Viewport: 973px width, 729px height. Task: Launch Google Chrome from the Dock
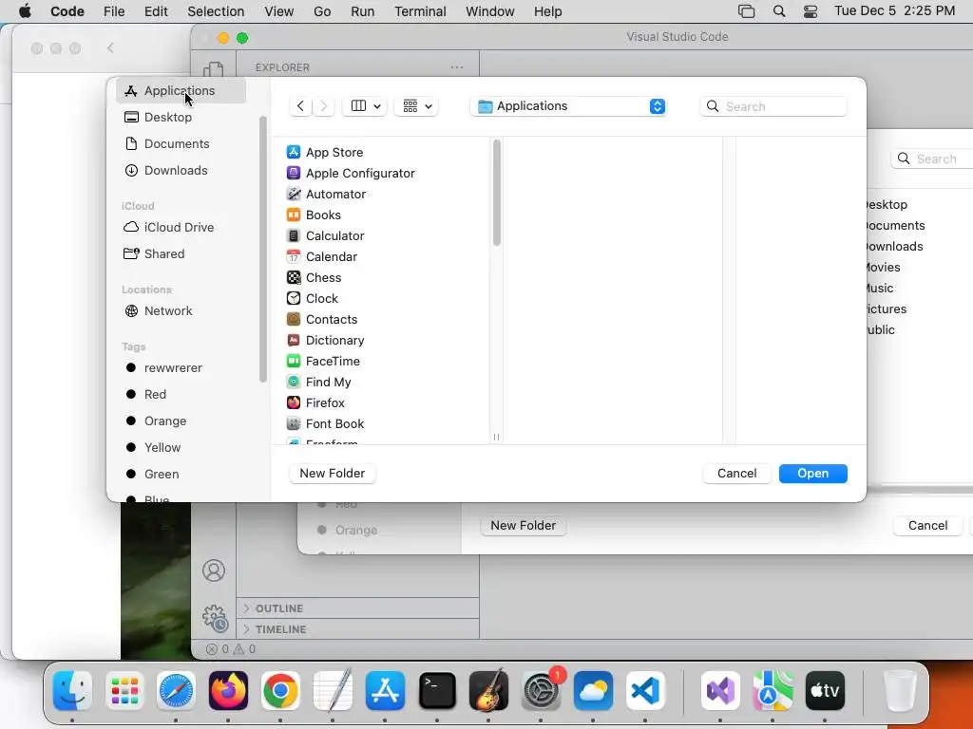point(280,691)
